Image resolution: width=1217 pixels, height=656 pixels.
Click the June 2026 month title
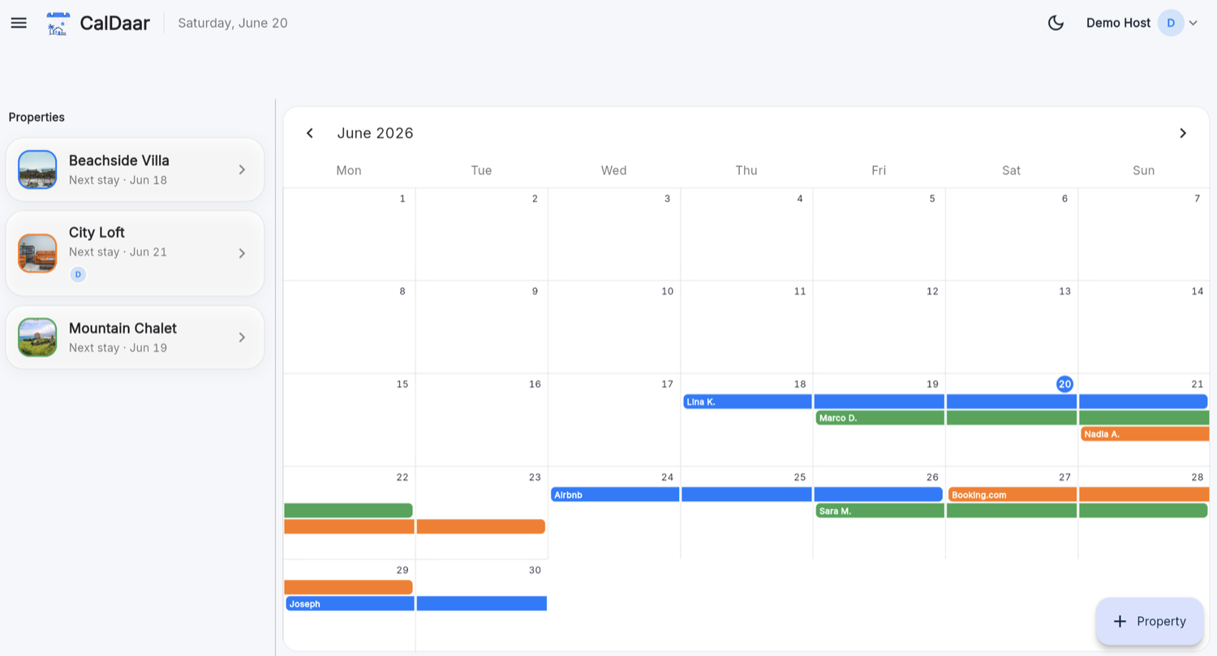coord(375,133)
